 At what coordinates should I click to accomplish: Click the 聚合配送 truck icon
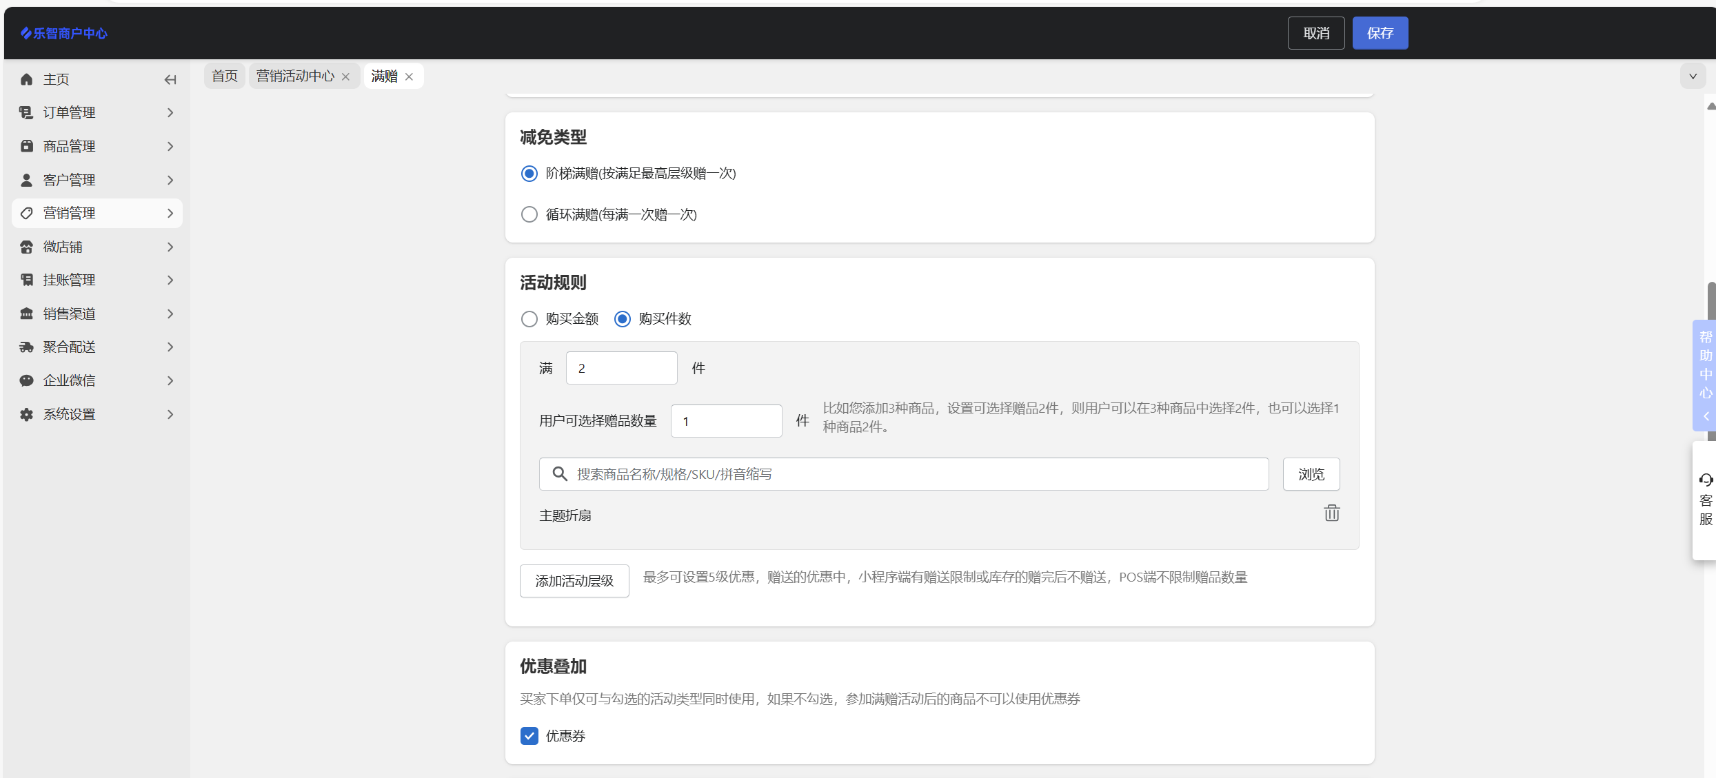point(26,347)
